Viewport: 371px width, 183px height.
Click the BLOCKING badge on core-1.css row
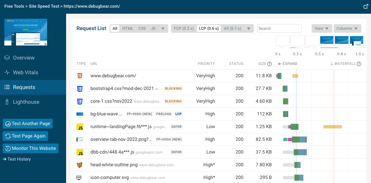173,101
